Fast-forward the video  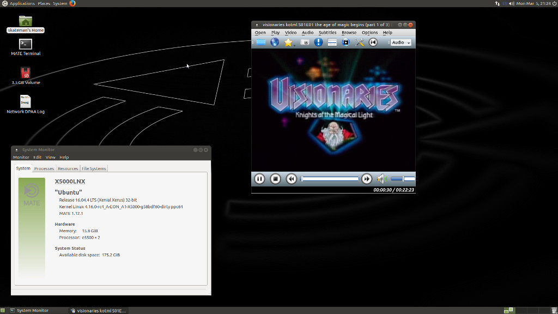pyautogui.click(x=367, y=179)
